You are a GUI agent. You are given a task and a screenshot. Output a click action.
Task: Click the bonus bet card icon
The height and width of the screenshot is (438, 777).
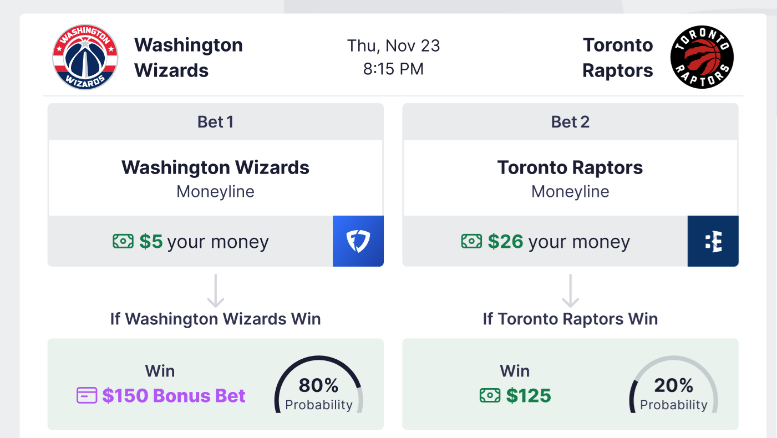tap(87, 395)
